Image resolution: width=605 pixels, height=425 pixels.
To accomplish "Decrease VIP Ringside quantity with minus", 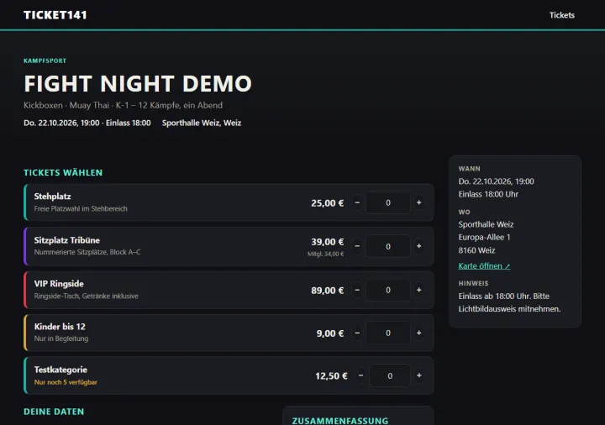I will [x=357, y=290].
